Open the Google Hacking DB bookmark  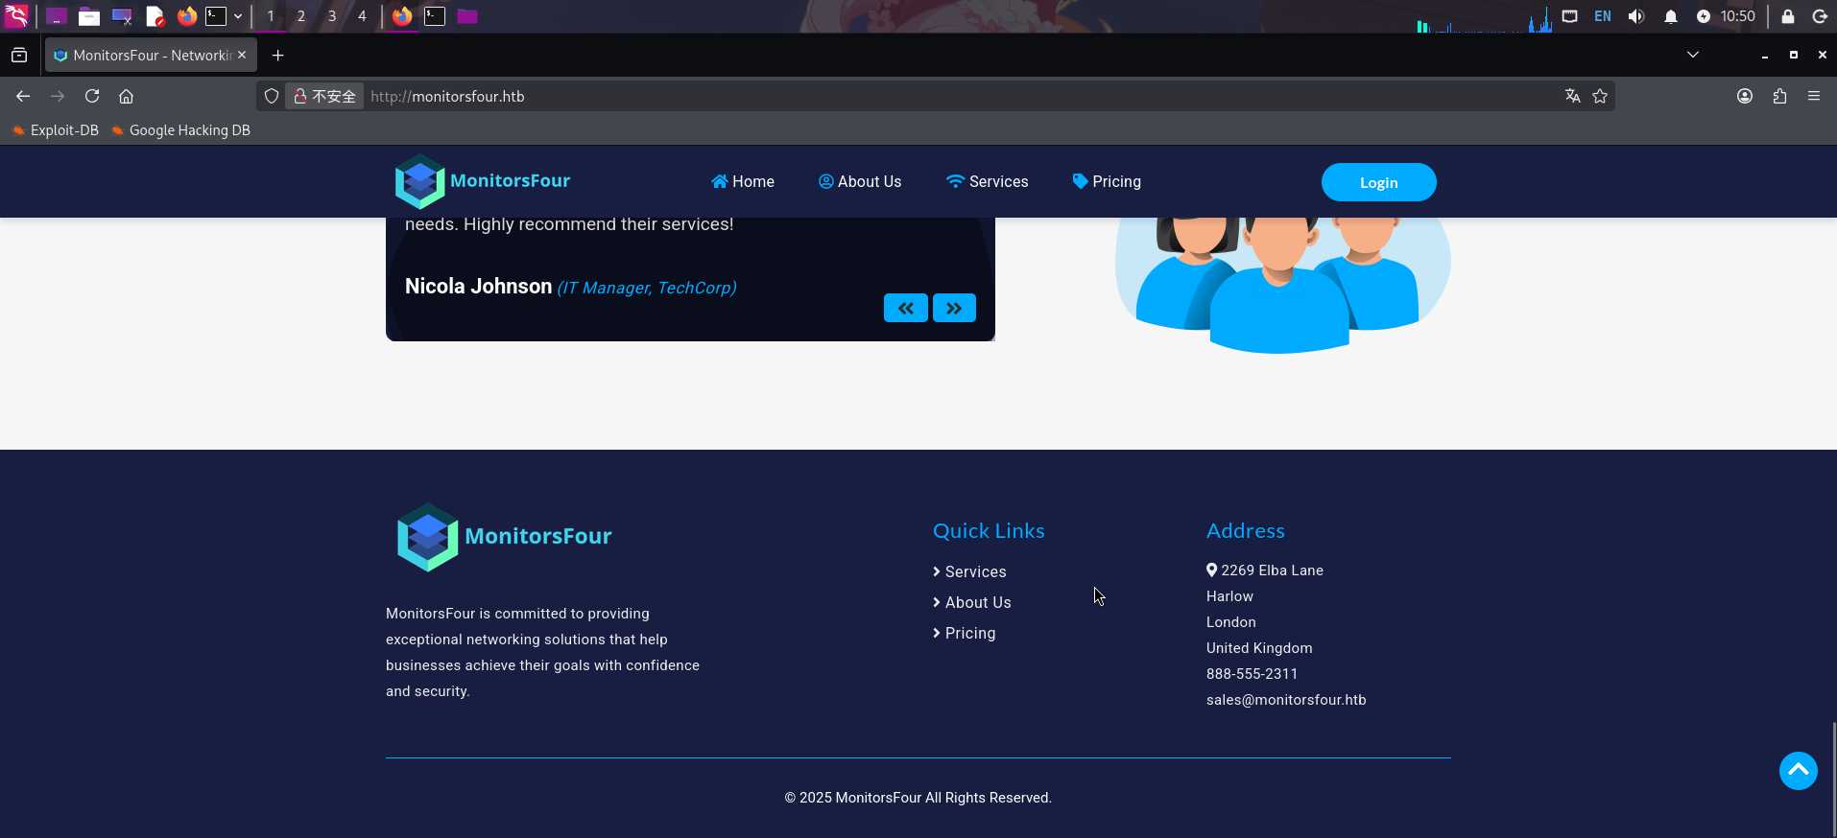pyautogui.click(x=180, y=130)
